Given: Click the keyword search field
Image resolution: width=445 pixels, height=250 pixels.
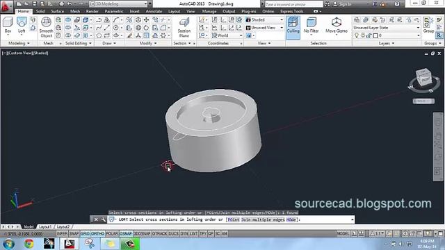Looking at the screenshot, I should (x=294, y=4).
